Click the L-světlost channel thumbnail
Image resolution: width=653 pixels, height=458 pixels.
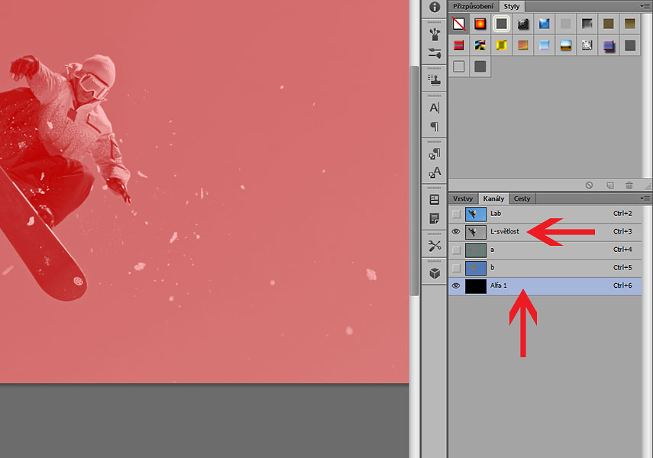pyautogui.click(x=476, y=231)
